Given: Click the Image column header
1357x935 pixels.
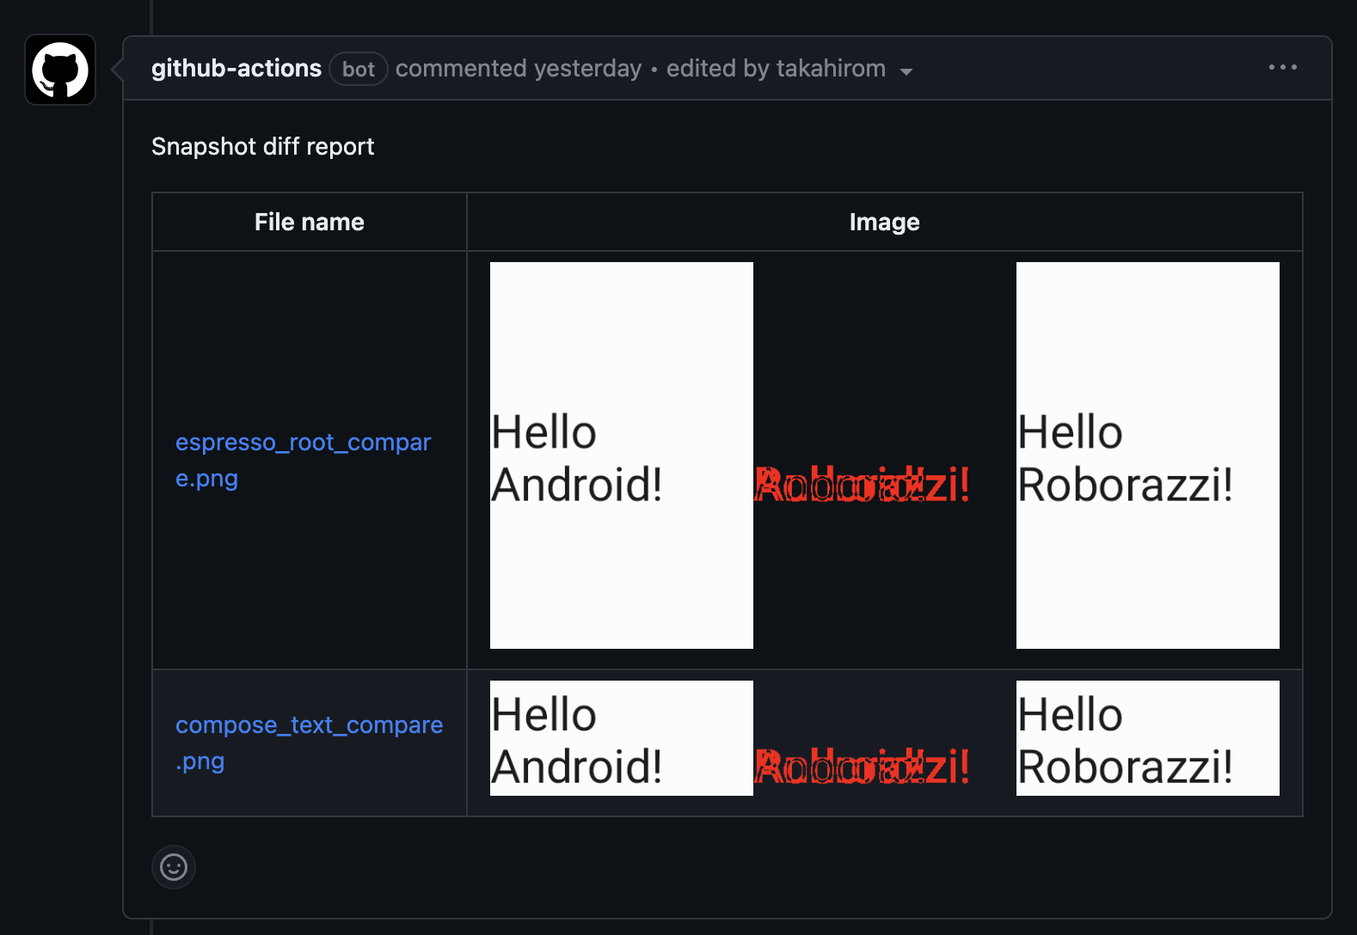Looking at the screenshot, I should 885,222.
